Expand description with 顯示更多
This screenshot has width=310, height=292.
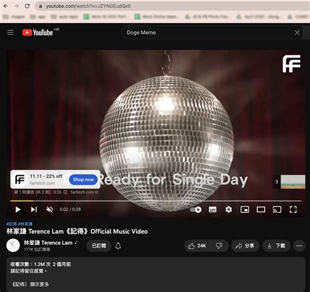(39, 284)
